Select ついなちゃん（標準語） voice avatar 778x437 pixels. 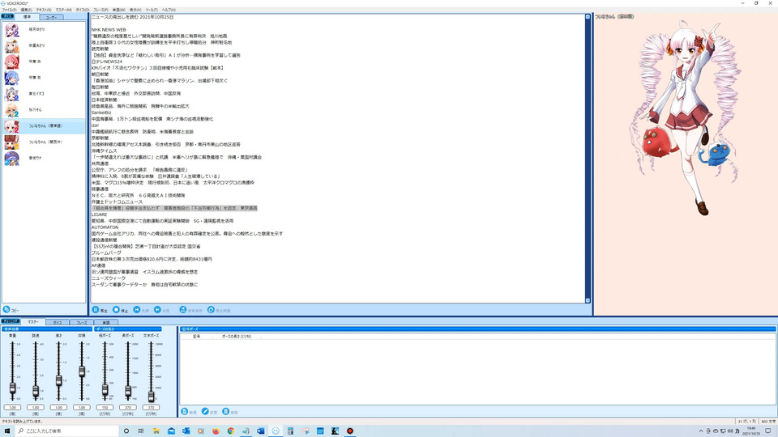point(11,126)
